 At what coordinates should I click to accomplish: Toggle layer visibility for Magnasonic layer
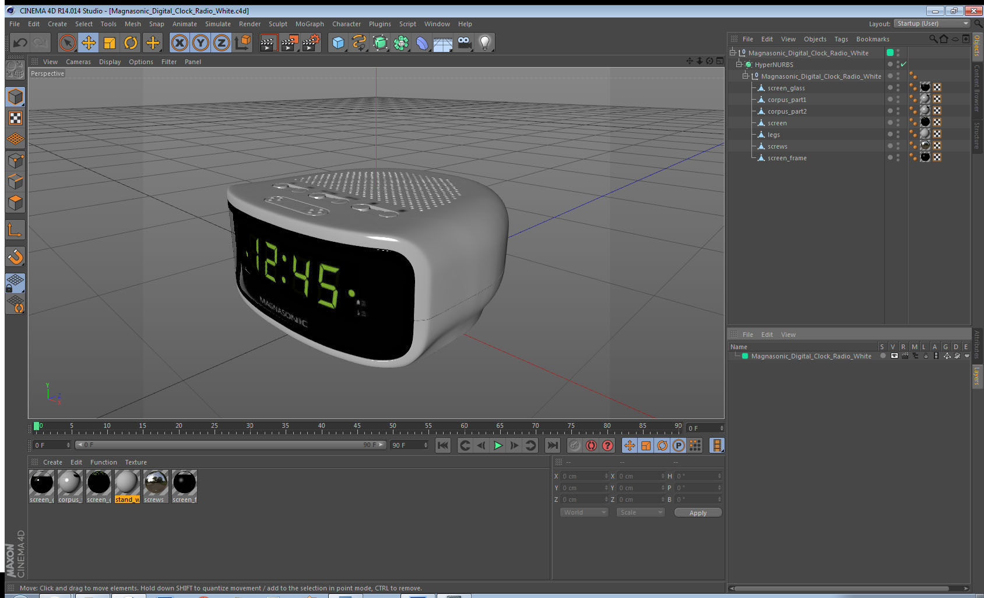(x=894, y=356)
